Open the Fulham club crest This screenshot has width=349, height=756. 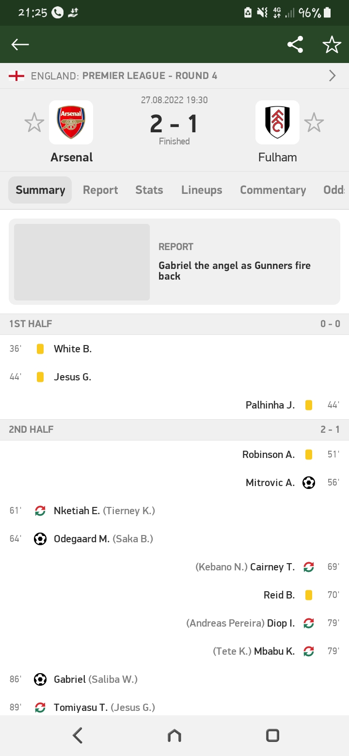277,122
